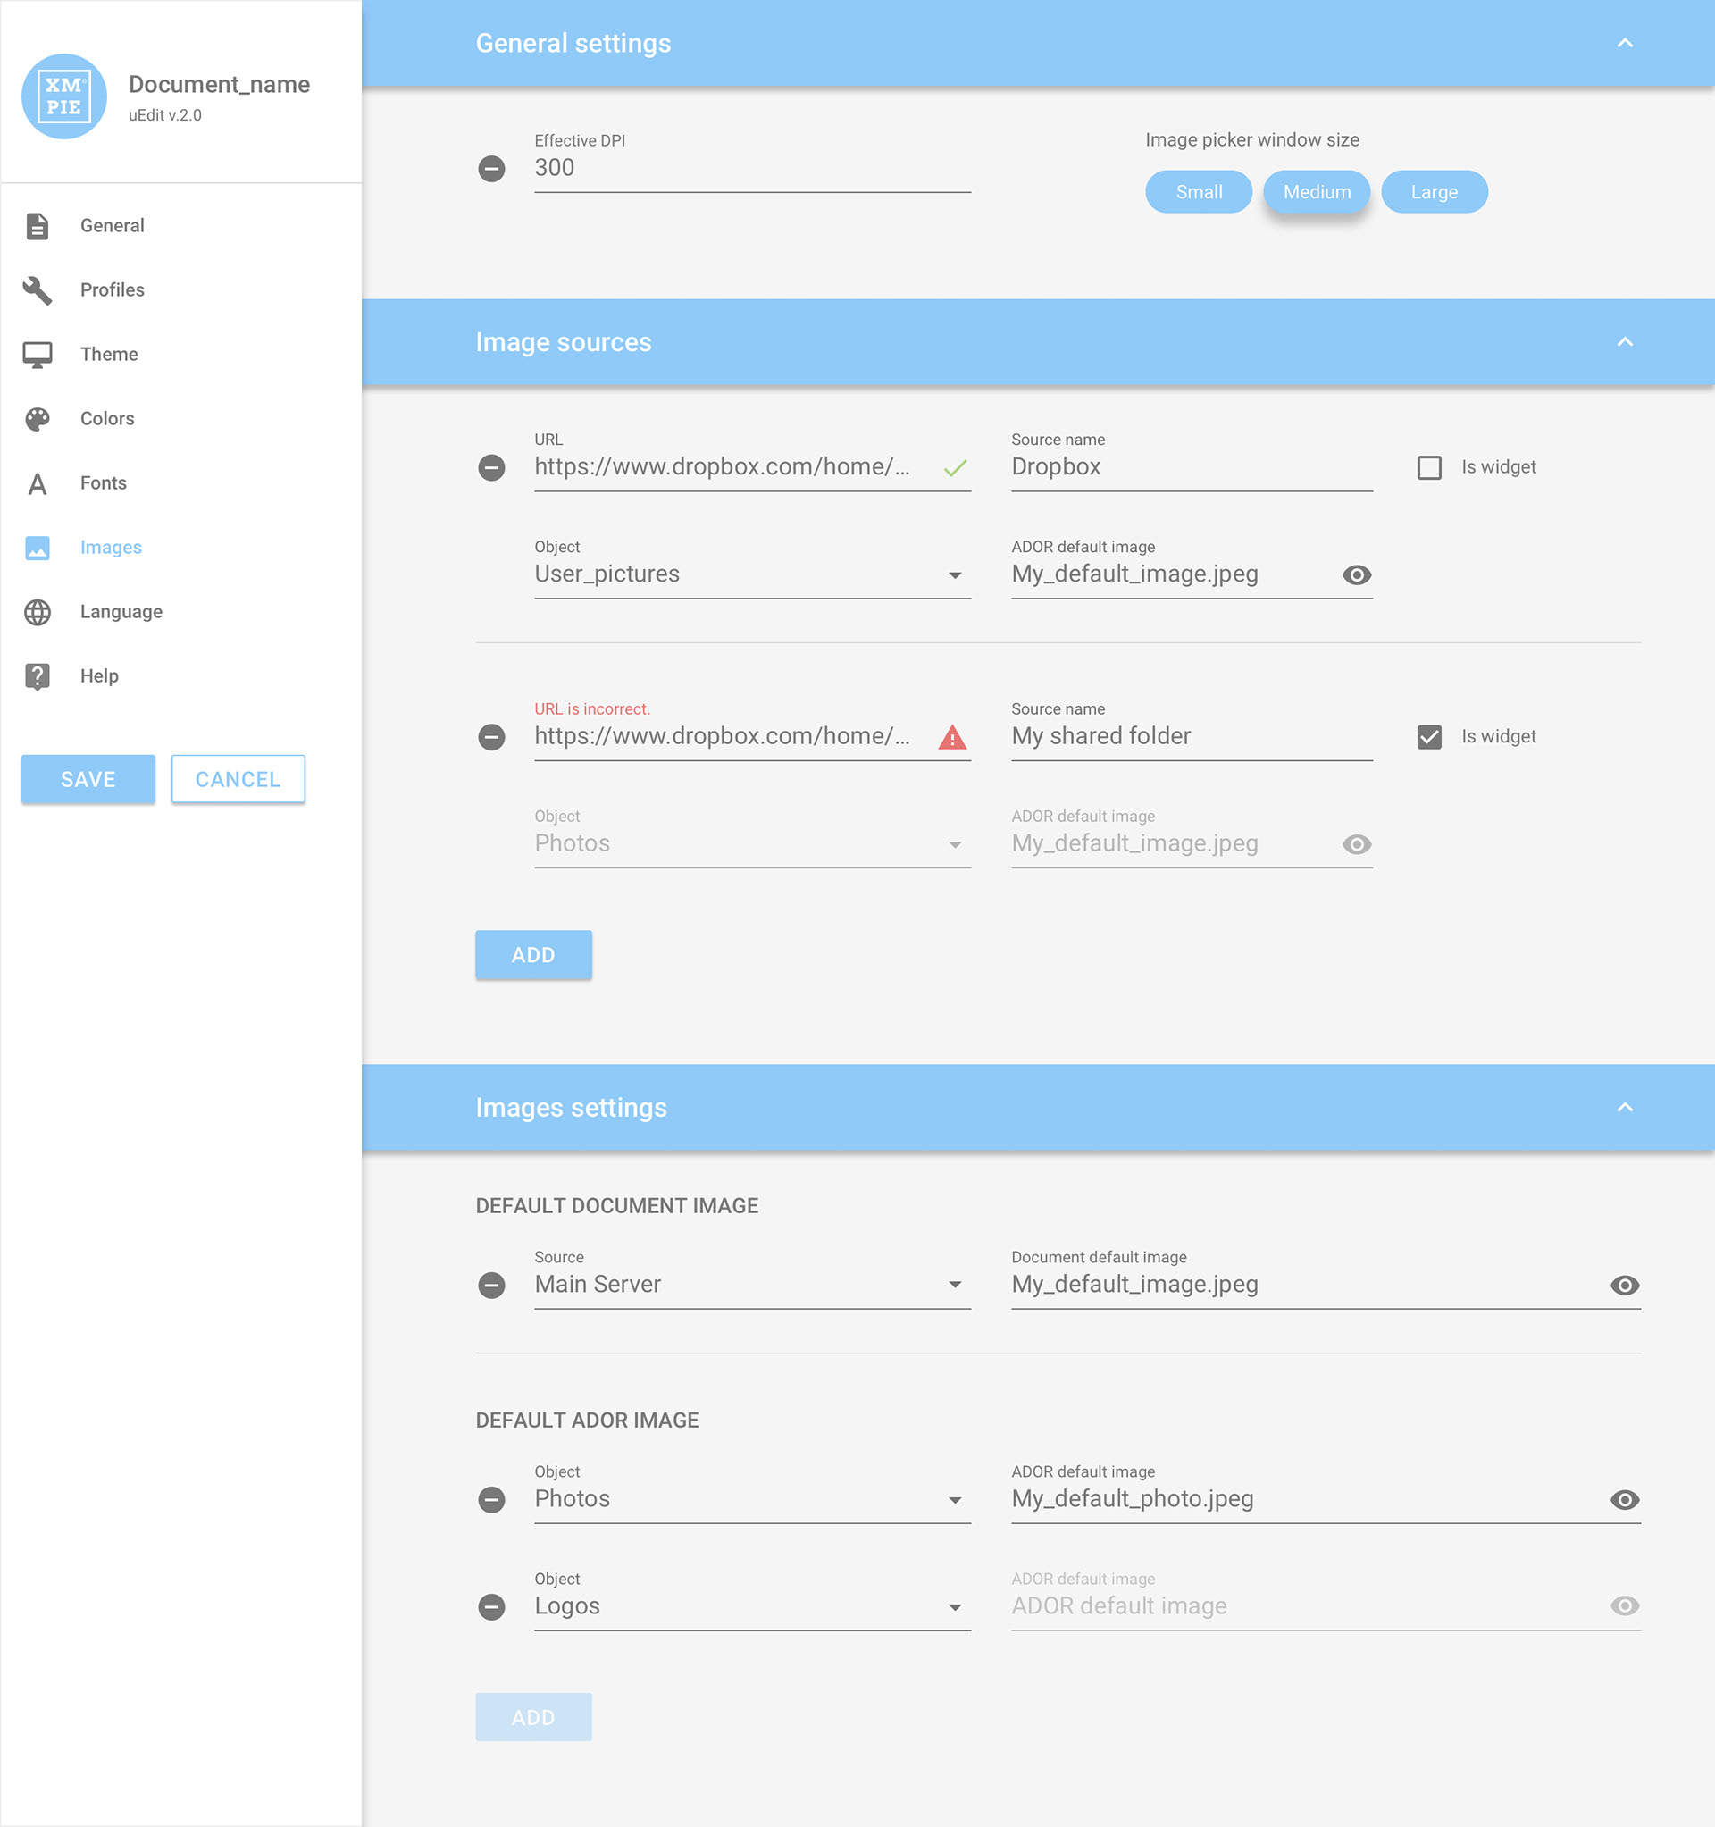The height and width of the screenshot is (1827, 1715).
Task: Click the Images picture icon in sidebar
Action: coord(38,548)
